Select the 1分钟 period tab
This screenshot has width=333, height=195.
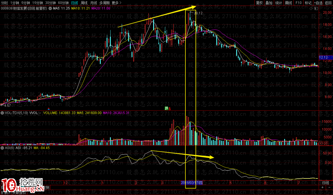pos(15,3)
